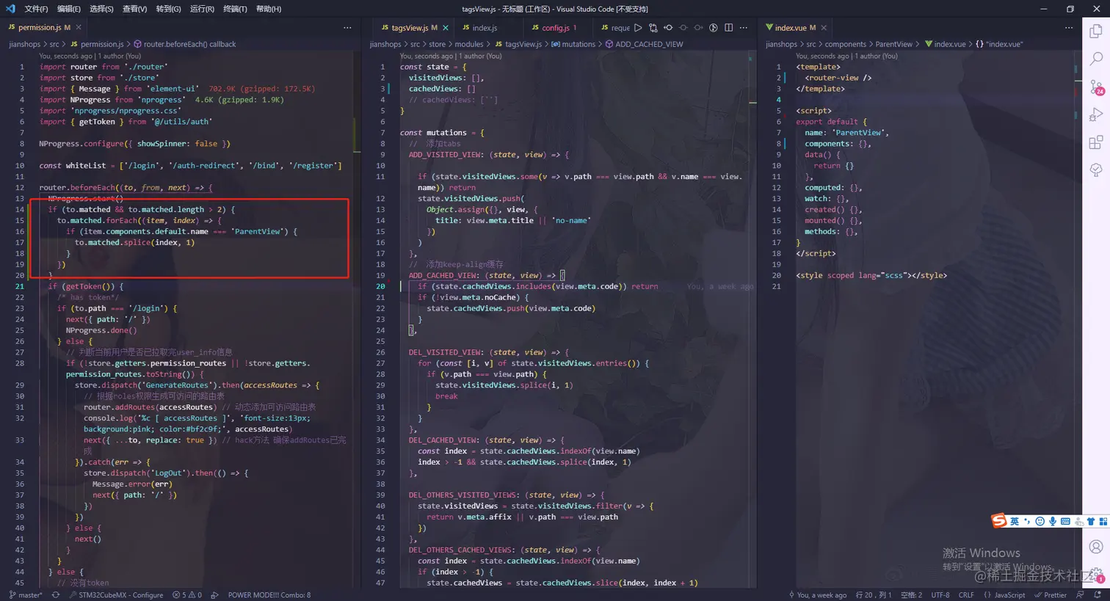The image size is (1110, 601).
Task: Open the 运行(R) menu
Action: tap(202, 9)
